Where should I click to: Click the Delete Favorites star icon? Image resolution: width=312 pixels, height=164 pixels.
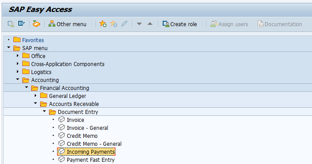(114, 24)
